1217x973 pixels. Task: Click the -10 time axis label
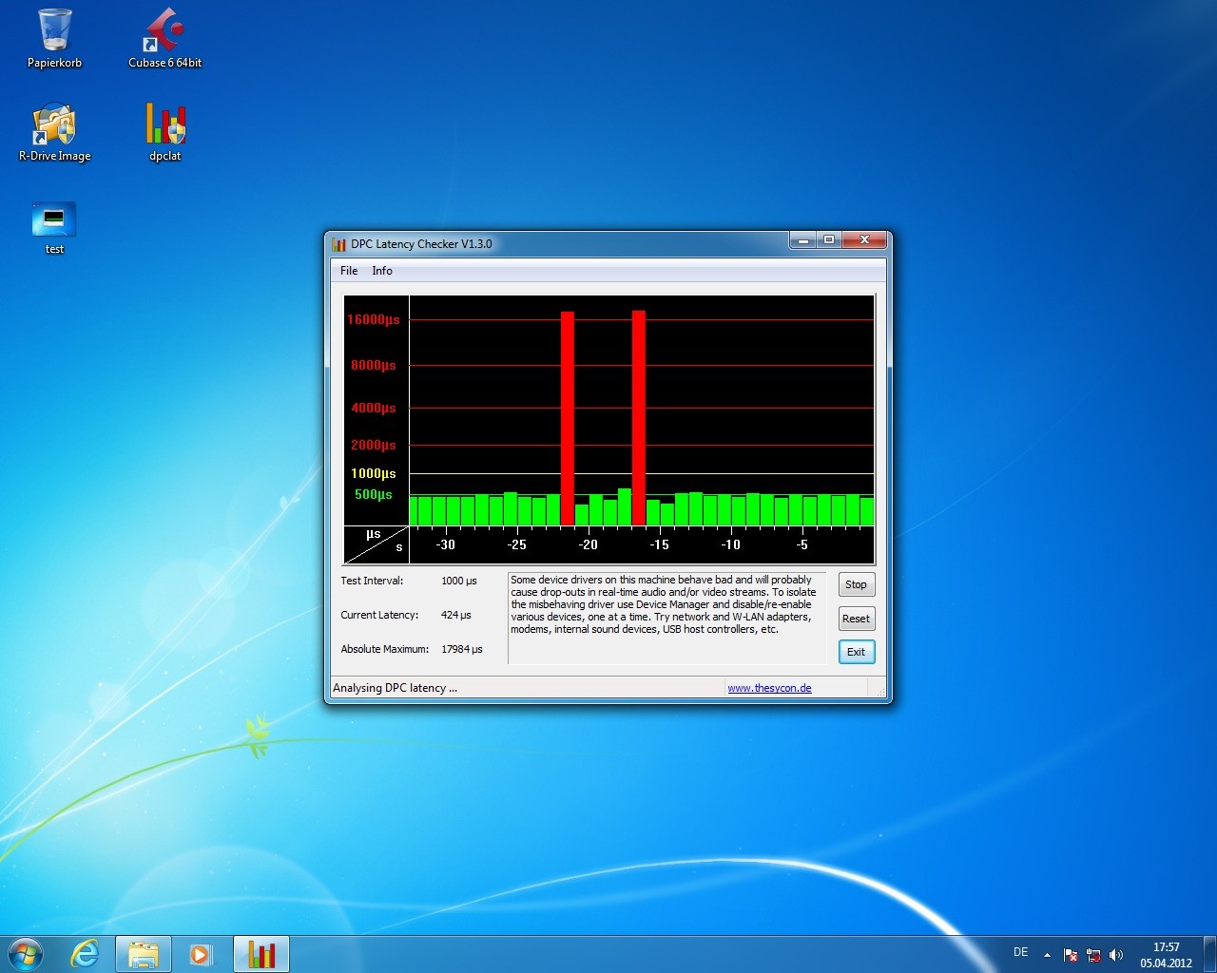click(730, 544)
